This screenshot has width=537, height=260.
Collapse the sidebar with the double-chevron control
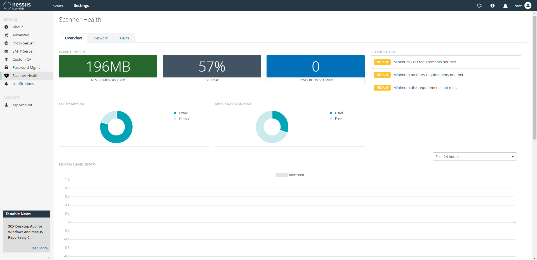(x=49, y=258)
